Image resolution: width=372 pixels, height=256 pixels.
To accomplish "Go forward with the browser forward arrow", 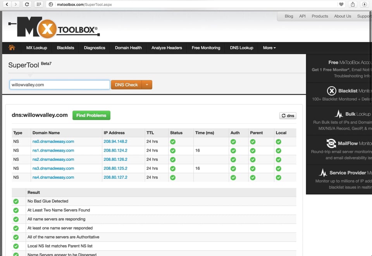I will coord(15,4).
